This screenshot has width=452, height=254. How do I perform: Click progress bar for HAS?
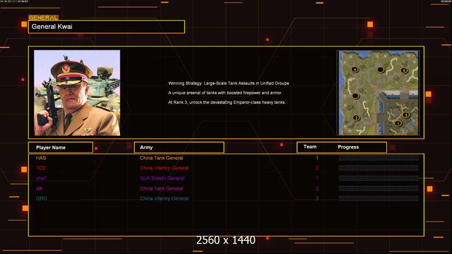[x=379, y=157]
